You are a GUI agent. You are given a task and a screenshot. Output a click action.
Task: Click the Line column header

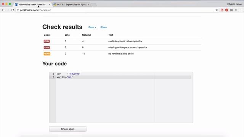click(x=67, y=35)
